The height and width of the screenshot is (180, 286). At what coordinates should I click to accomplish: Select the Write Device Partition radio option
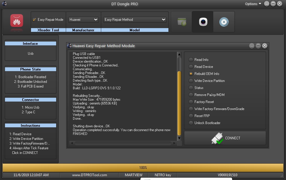[x=191, y=81]
